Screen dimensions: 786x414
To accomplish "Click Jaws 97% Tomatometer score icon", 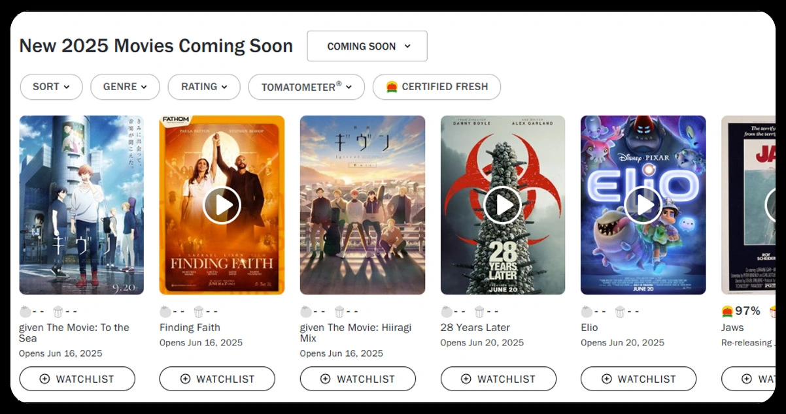I will [727, 311].
